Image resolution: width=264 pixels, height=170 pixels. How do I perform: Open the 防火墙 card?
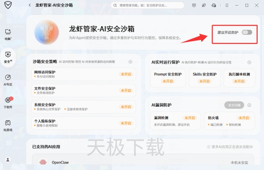(229, 121)
